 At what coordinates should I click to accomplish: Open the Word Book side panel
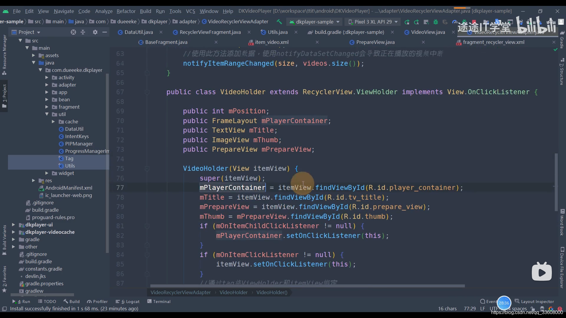(562, 223)
